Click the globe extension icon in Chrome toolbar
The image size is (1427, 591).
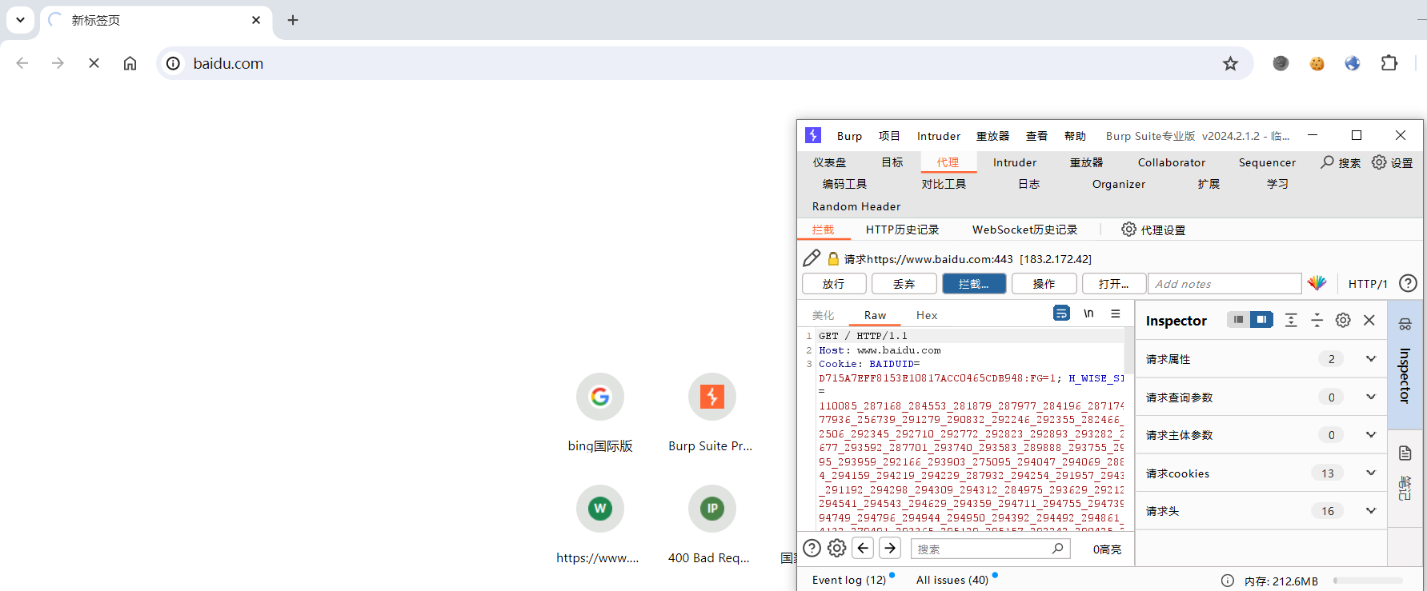[1353, 63]
